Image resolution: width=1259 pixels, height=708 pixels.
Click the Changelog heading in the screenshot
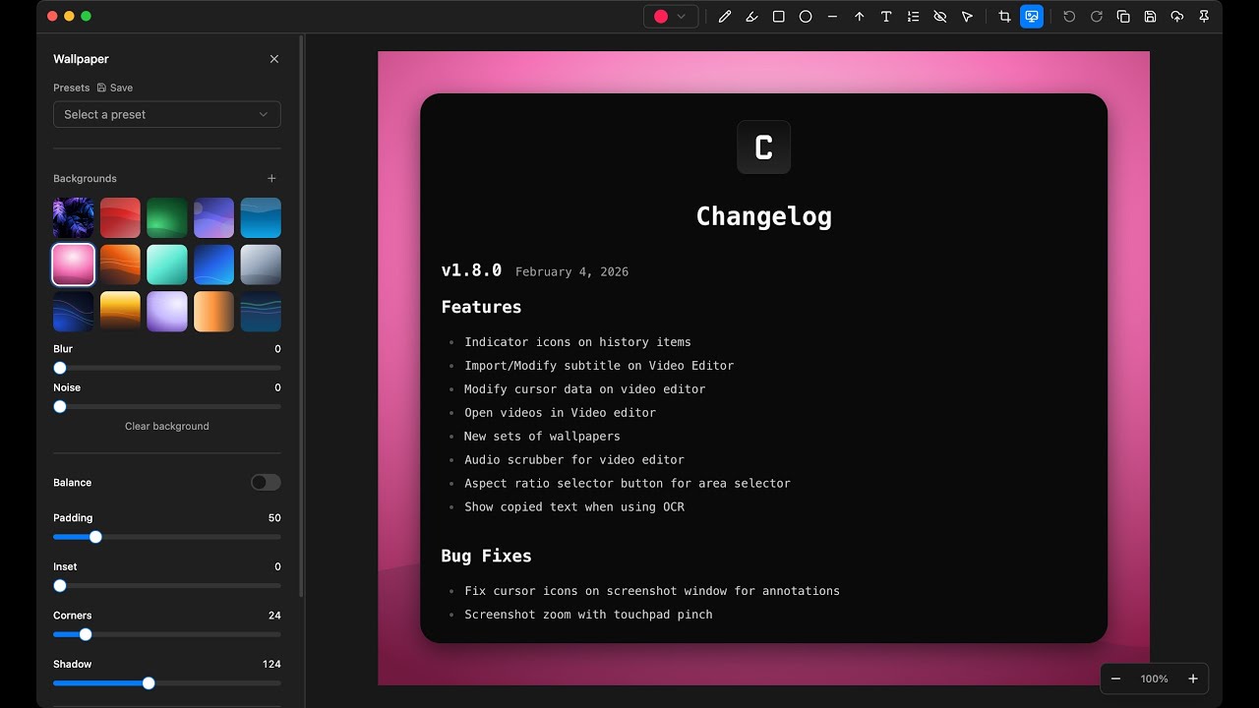(x=764, y=216)
